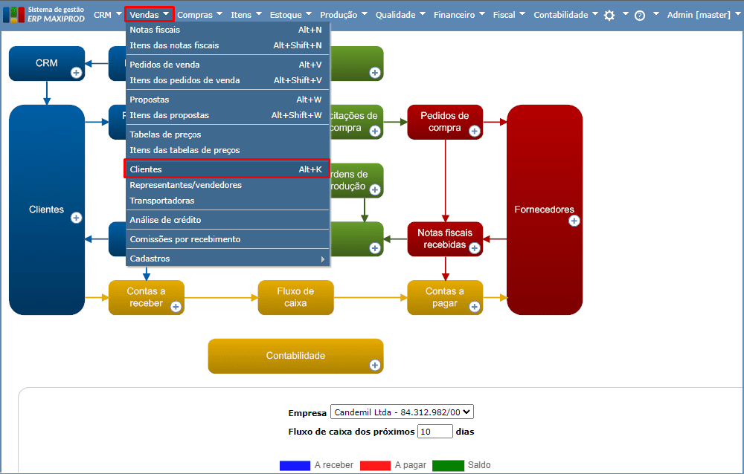This screenshot has width=744, height=474.
Task: Click the blue A receber legend swatch
Action: [295, 466]
